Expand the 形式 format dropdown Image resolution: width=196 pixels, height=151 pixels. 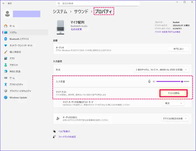click(162, 70)
